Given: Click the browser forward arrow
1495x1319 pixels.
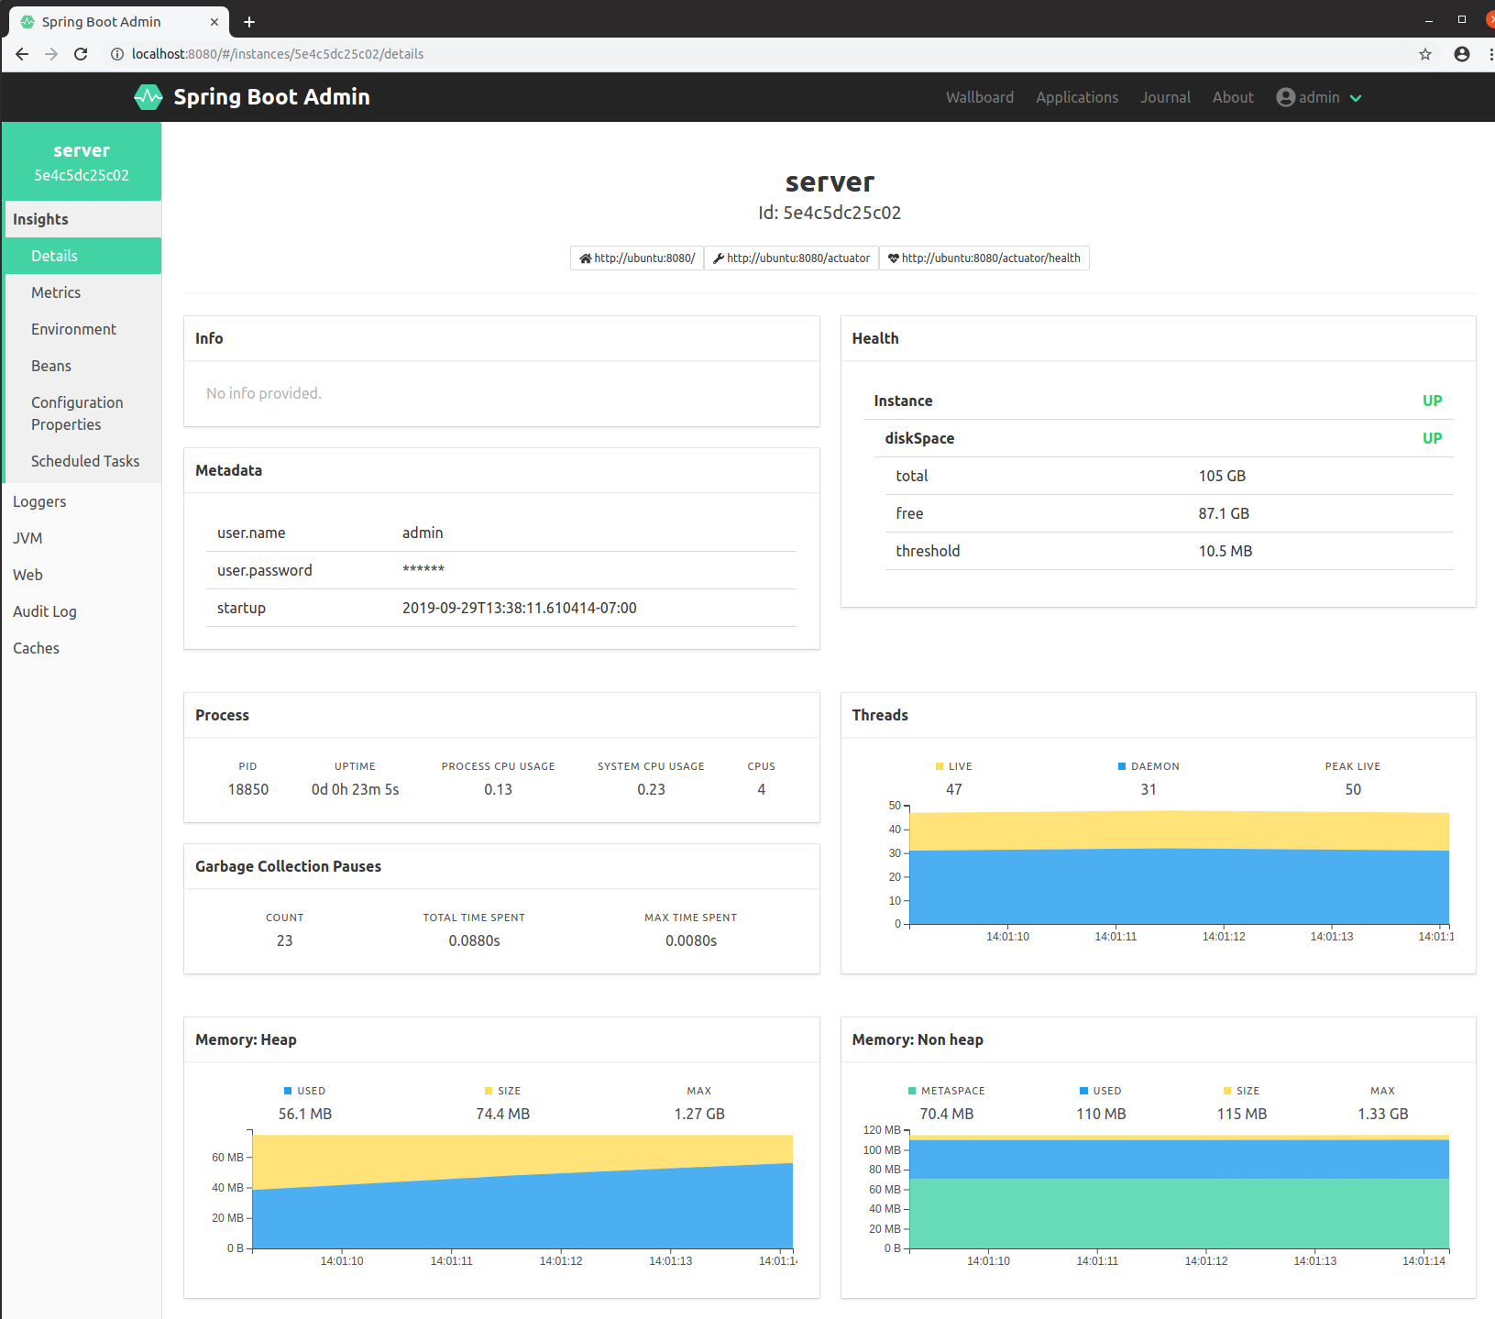Looking at the screenshot, I should [x=51, y=54].
